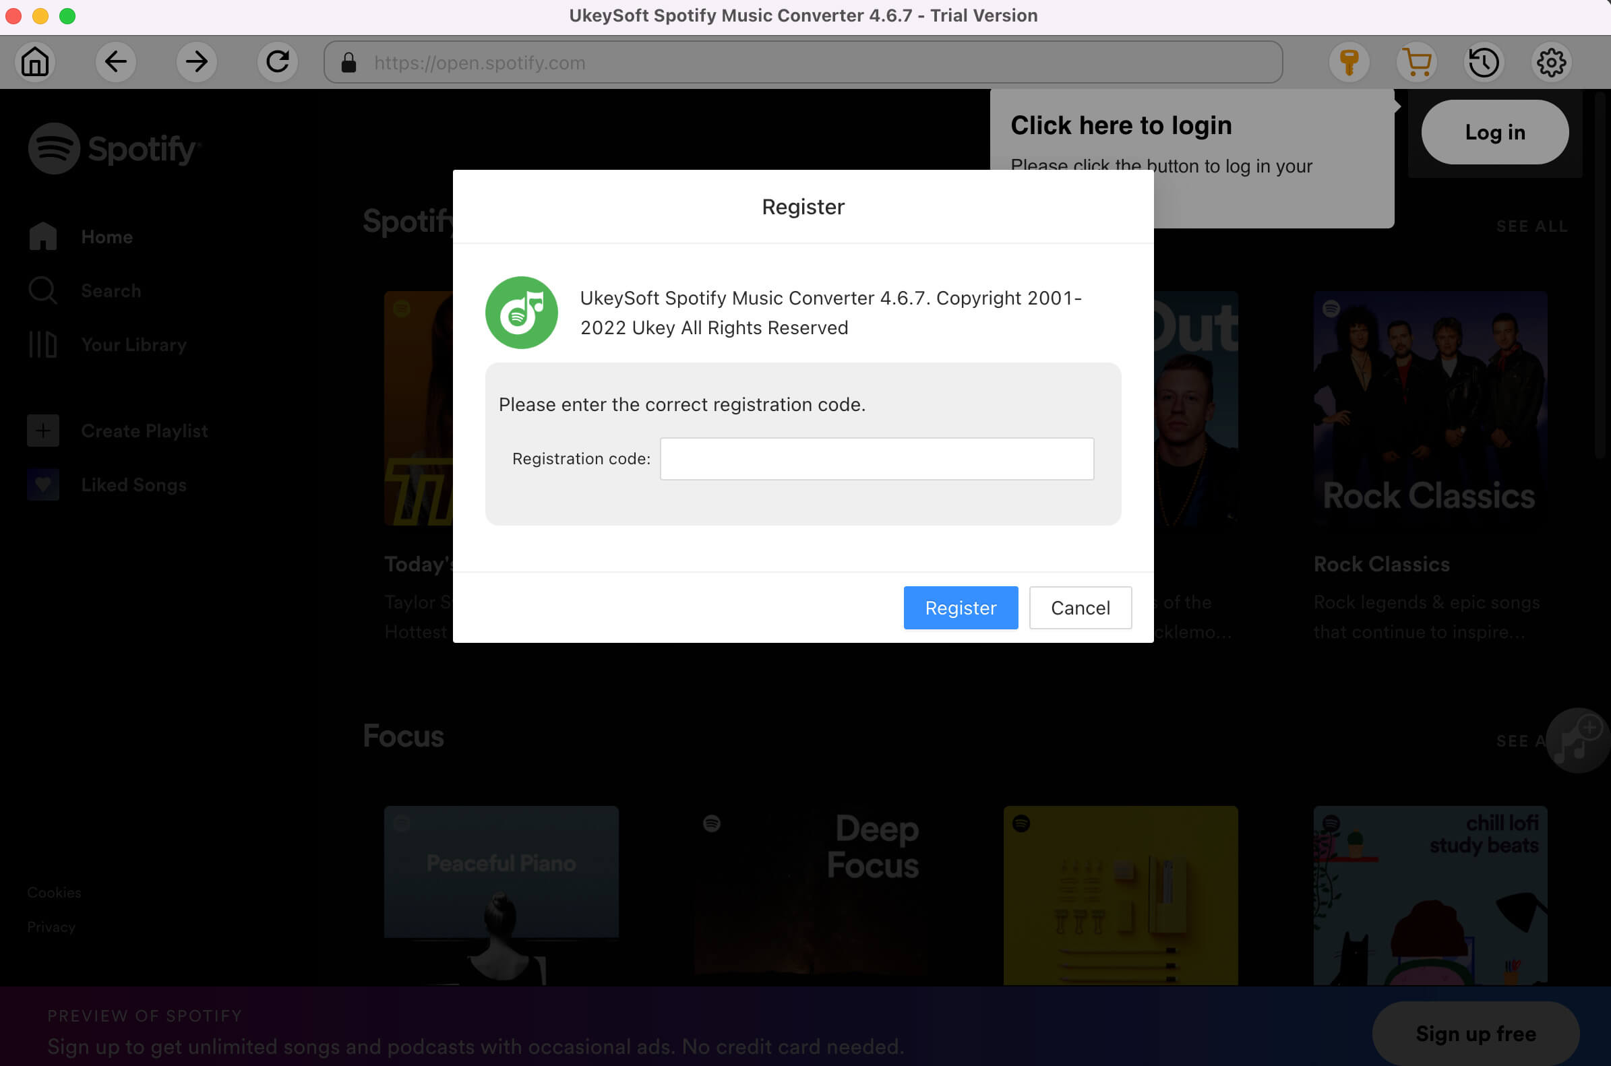This screenshot has width=1611, height=1066.
Task: Click the Your Library icon in sidebar
Action: (x=43, y=344)
